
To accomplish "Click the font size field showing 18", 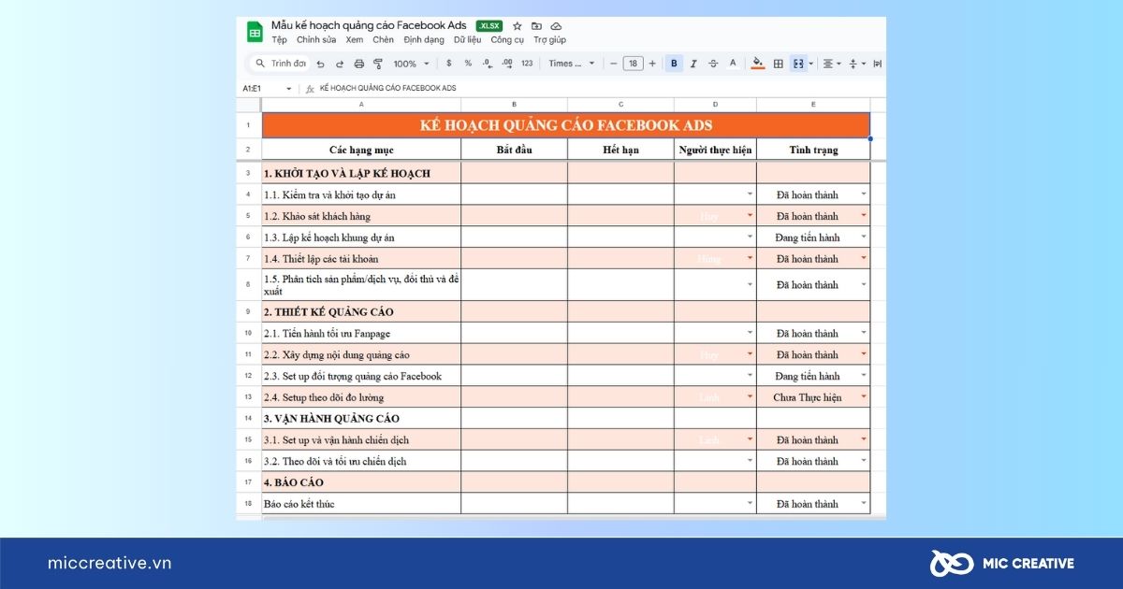I will (x=634, y=64).
